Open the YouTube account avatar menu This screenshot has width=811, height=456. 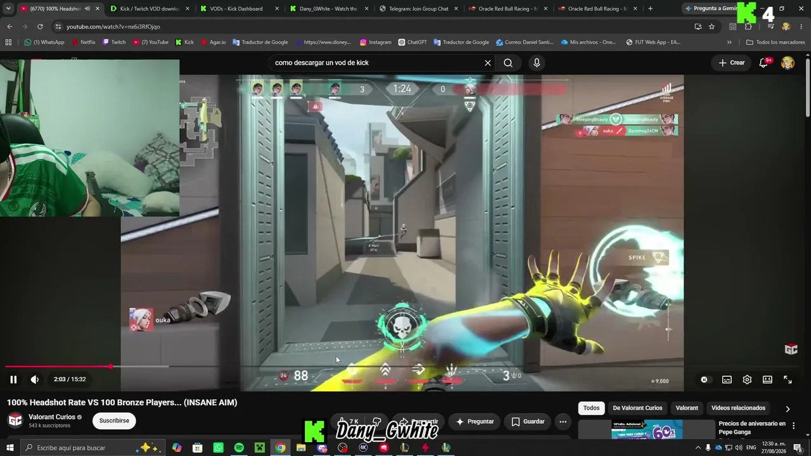click(x=788, y=63)
